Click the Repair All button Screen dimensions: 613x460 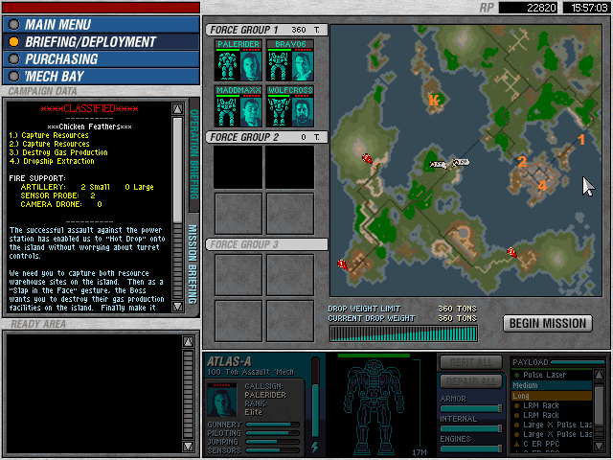coord(471,381)
